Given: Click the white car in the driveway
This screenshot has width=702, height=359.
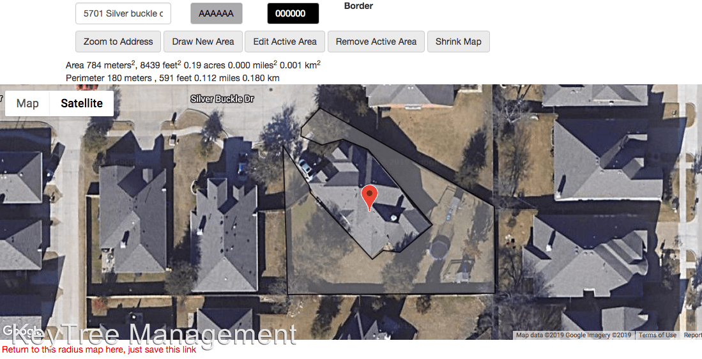Looking at the screenshot, I should coord(305,168).
